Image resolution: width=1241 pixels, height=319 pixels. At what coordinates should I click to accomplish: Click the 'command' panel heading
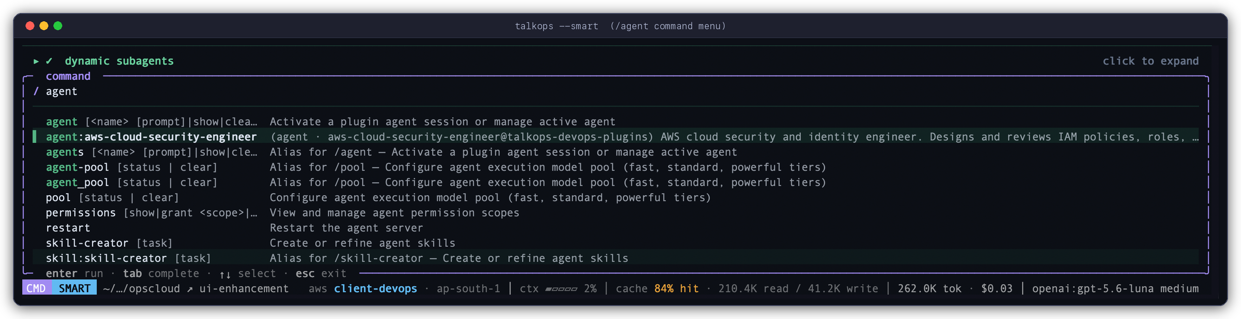click(68, 76)
